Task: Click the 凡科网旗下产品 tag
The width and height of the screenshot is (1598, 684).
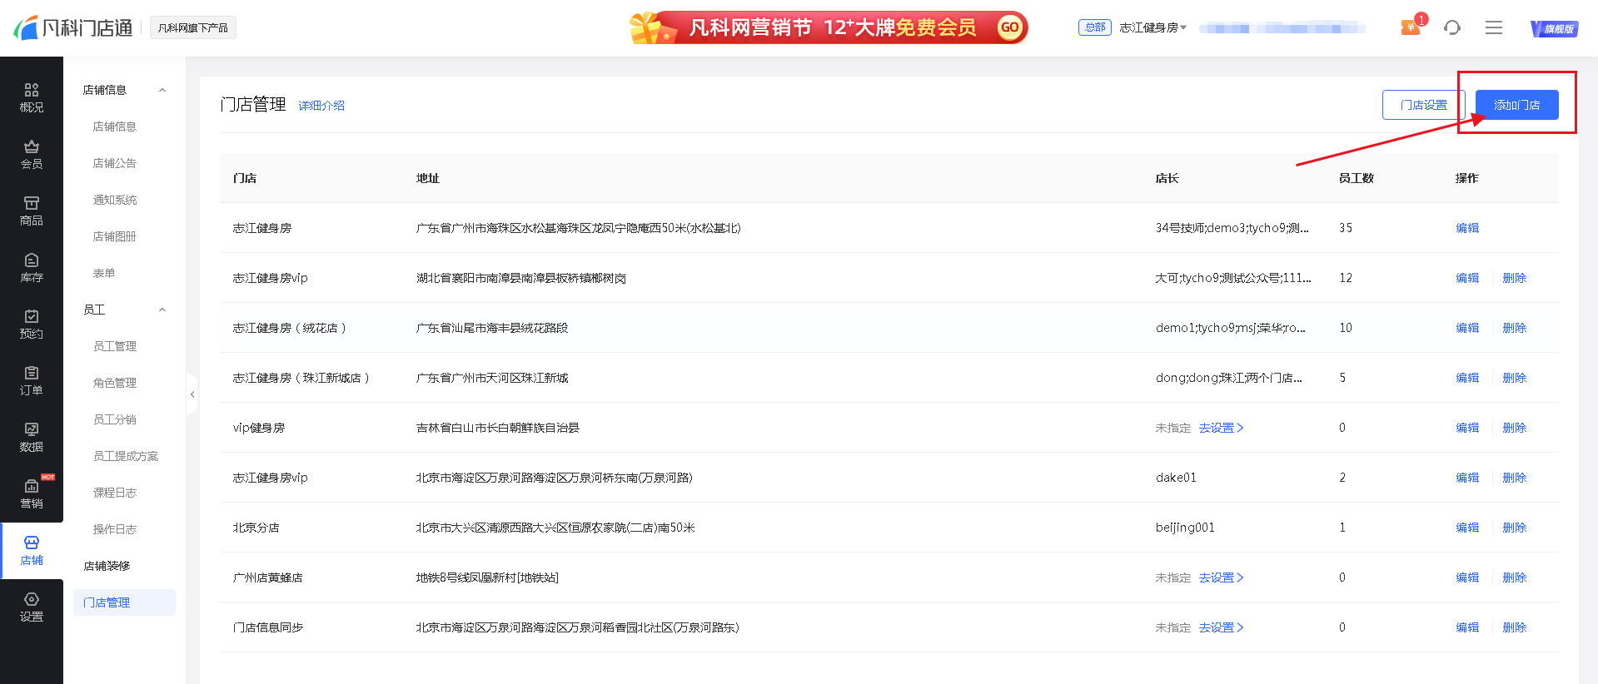Action: coord(193,28)
